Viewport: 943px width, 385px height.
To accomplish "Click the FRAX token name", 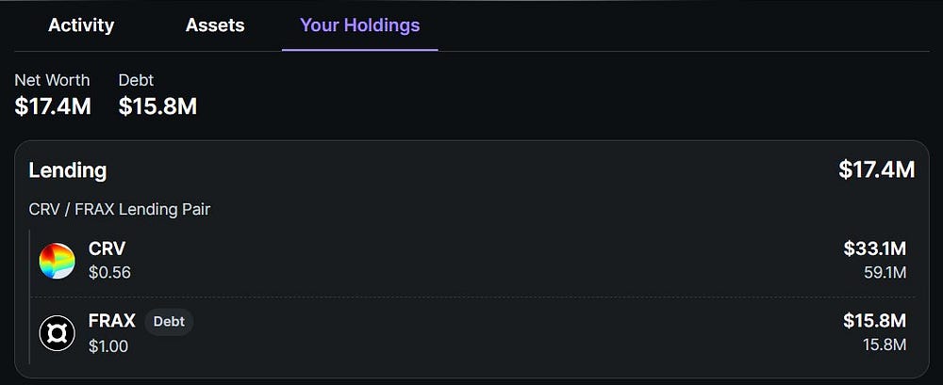I will (112, 321).
